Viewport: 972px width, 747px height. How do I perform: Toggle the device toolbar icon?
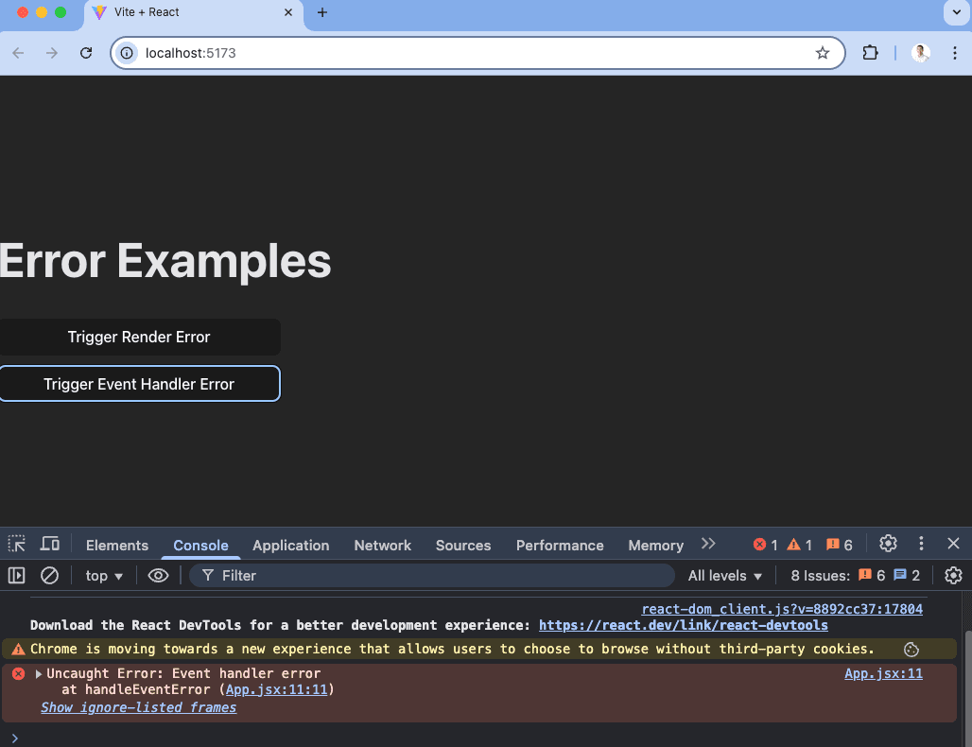50,545
